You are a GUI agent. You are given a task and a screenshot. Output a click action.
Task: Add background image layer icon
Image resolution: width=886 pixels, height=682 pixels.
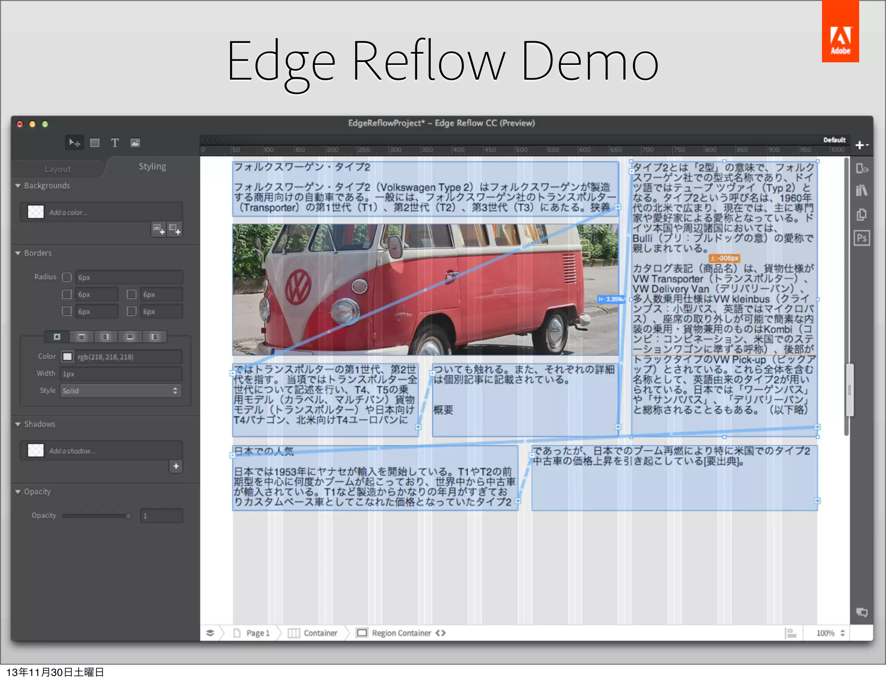pyautogui.click(x=159, y=229)
